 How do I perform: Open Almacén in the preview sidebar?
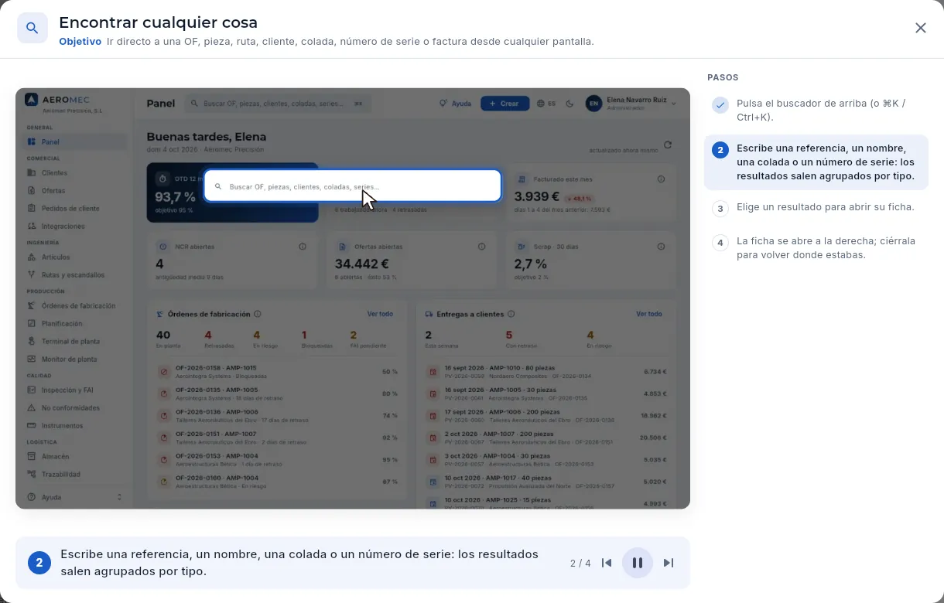point(75,457)
